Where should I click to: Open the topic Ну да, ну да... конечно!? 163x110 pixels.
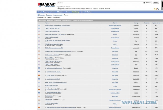click(52, 55)
